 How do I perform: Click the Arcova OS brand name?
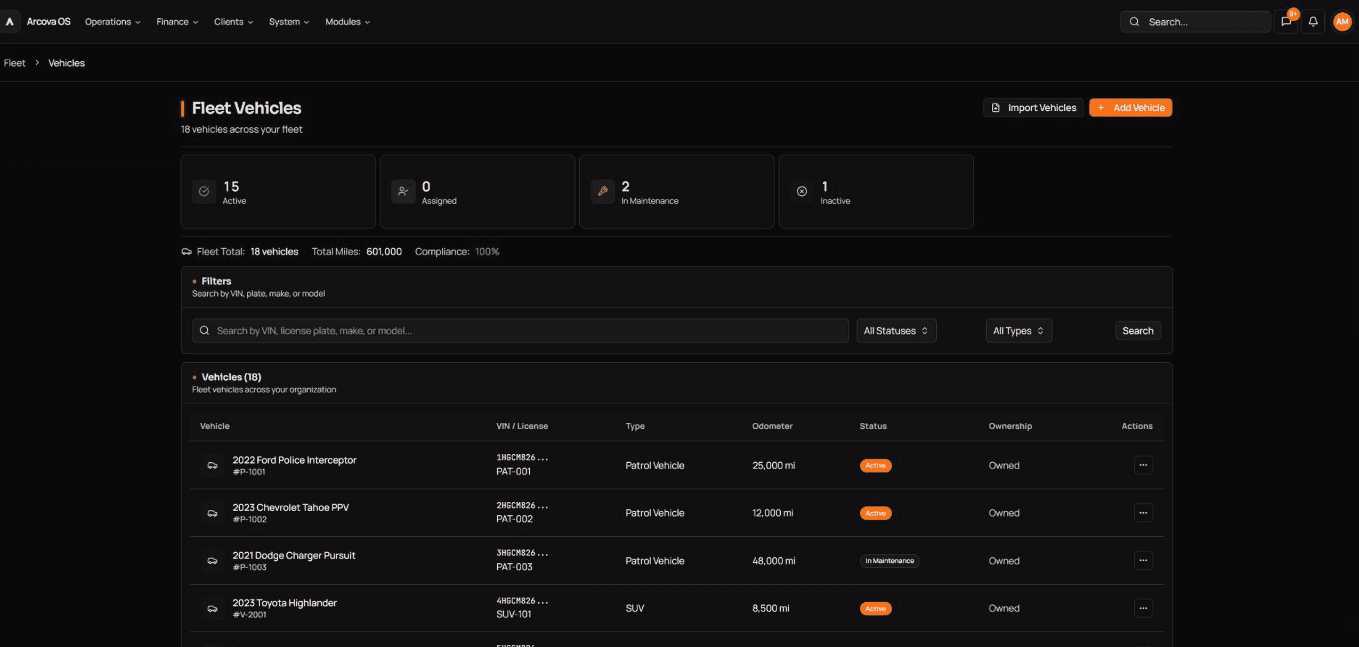[x=48, y=22]
